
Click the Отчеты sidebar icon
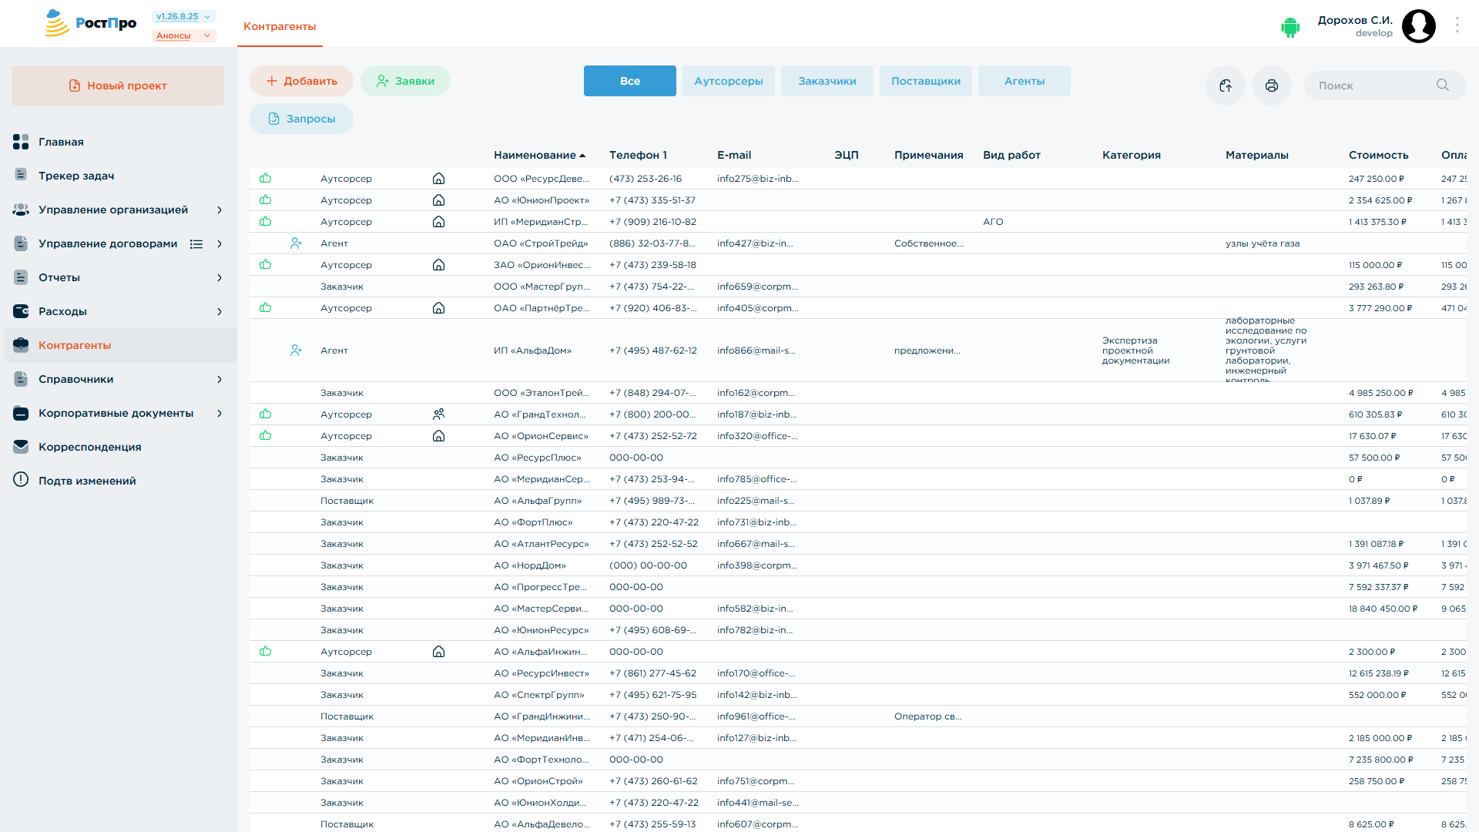[21, 277]
